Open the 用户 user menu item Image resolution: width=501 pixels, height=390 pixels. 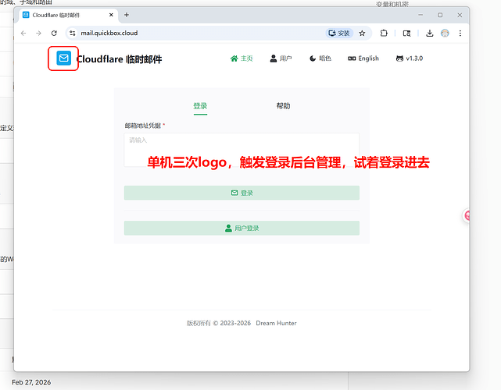click(x=281, y=58)
